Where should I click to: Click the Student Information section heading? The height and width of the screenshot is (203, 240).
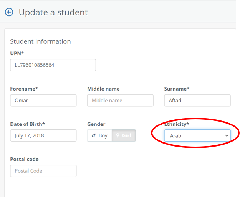(40, 41)
